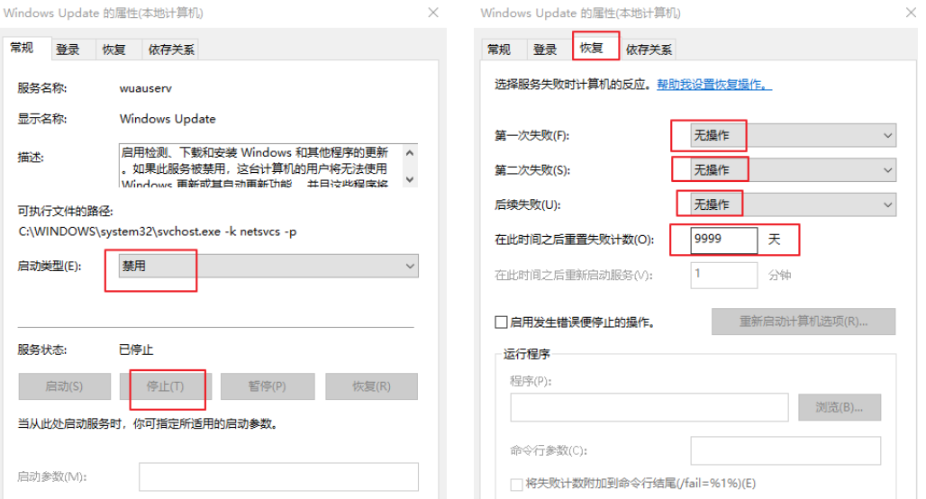Click the 启动参数 input field
The width and height of the screenshot is (926, 499).
(278, 476)
